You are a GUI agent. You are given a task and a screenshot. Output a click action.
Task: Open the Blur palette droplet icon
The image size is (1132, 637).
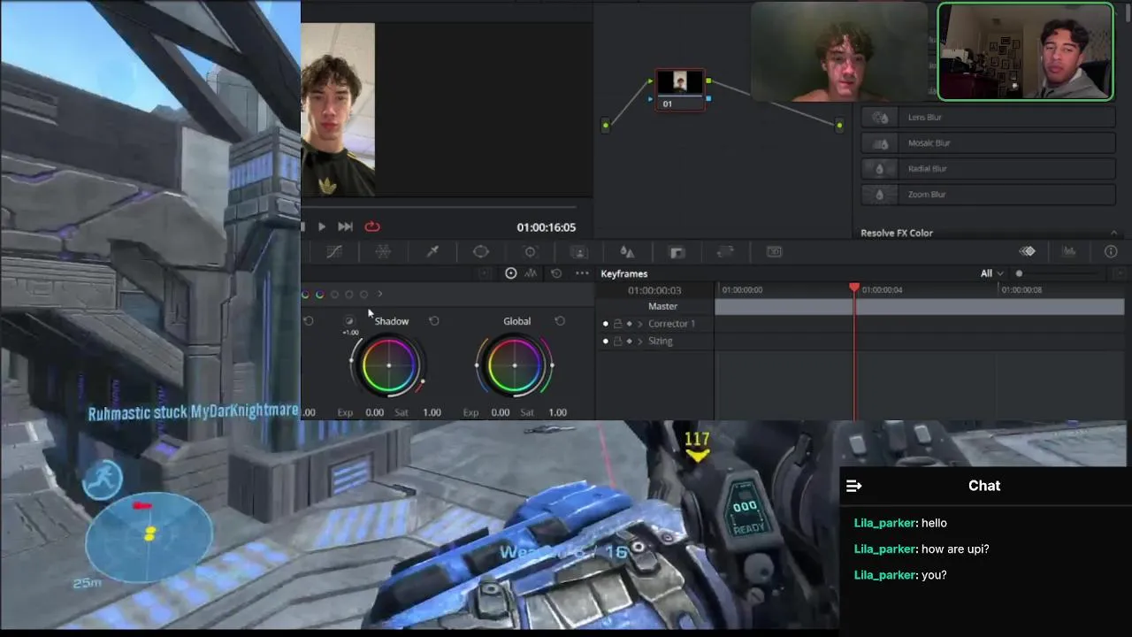click(627, 252)
